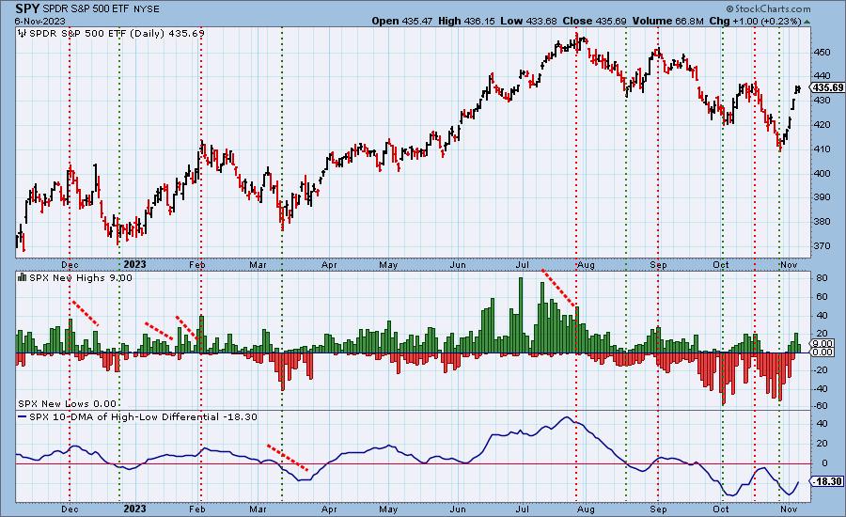
Task: Click the 60 label on New Highs axis
Action: pos(822,297)
